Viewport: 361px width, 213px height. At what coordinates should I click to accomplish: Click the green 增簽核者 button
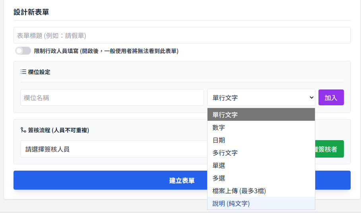point(329,149)
